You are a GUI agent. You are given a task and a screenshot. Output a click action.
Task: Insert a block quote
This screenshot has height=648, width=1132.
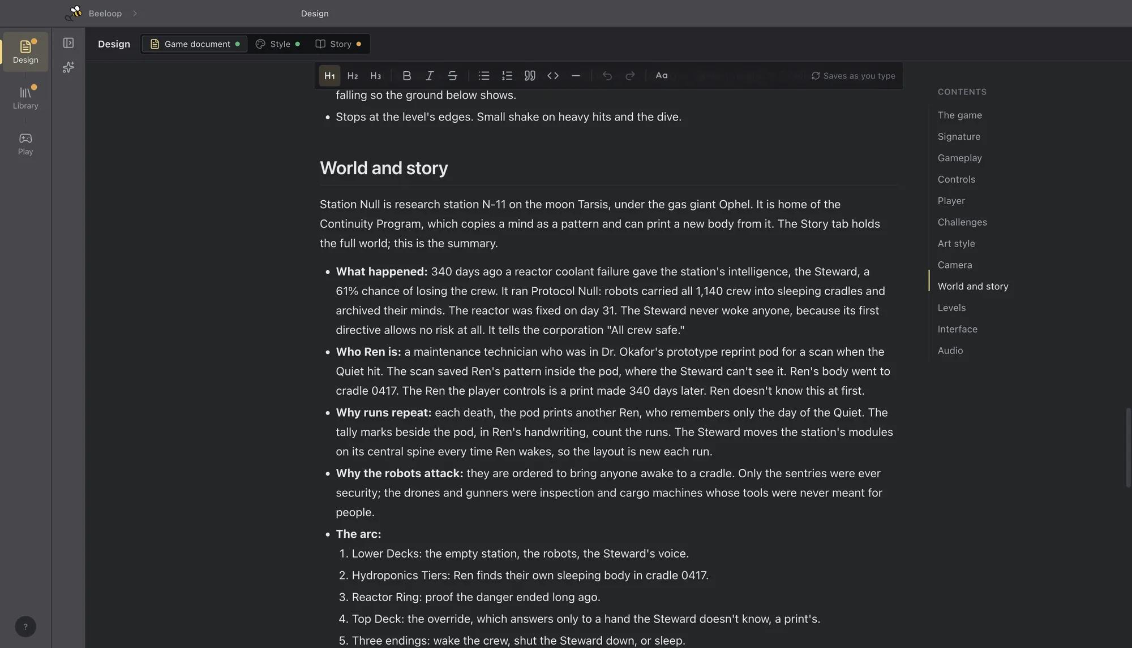point(530,76)
